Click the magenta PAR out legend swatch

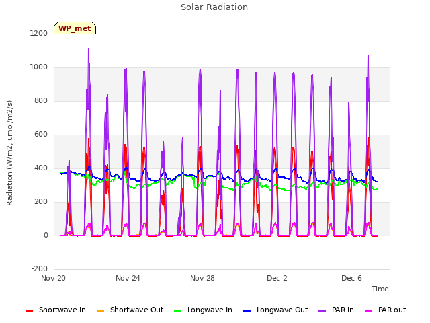pos(369,311)
